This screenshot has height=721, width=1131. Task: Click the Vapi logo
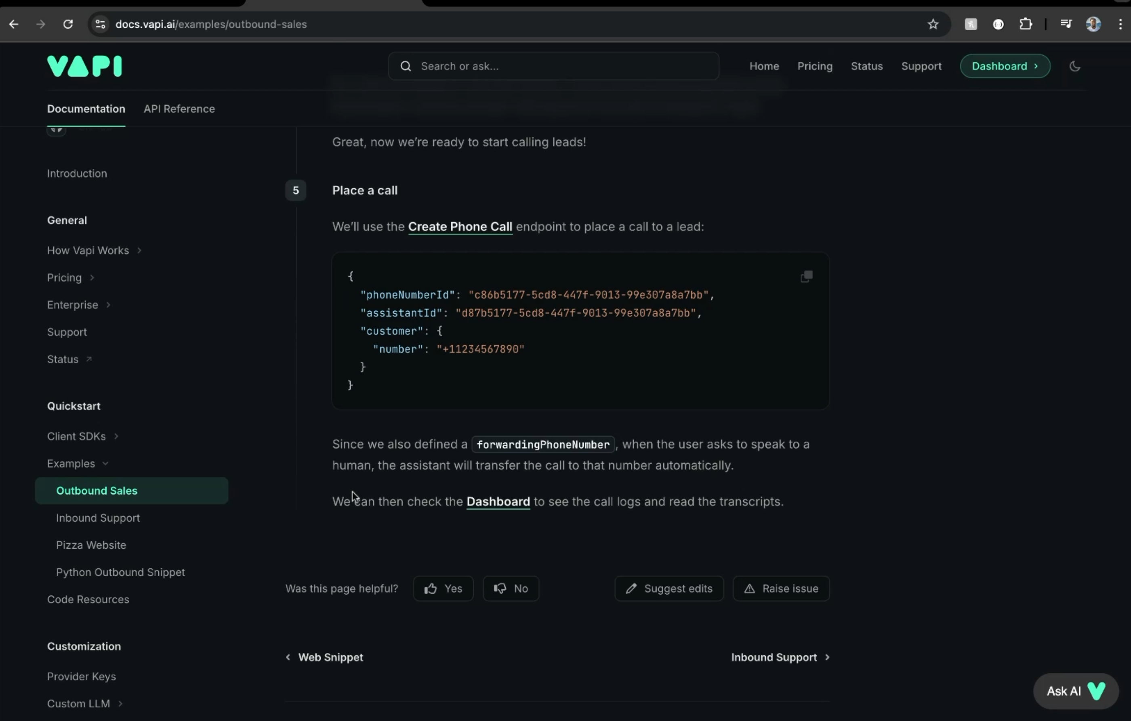click(x=84, y=66)
